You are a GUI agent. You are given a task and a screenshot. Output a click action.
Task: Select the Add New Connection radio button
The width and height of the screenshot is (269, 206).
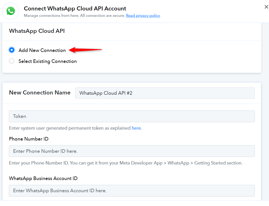pos(12,50)
